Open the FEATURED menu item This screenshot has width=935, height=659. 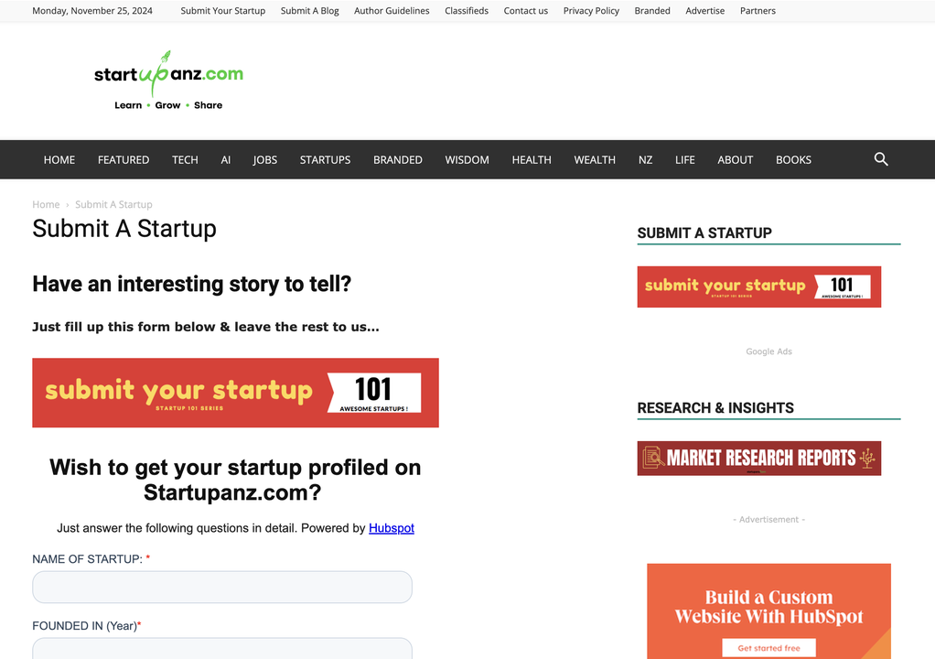124,160
